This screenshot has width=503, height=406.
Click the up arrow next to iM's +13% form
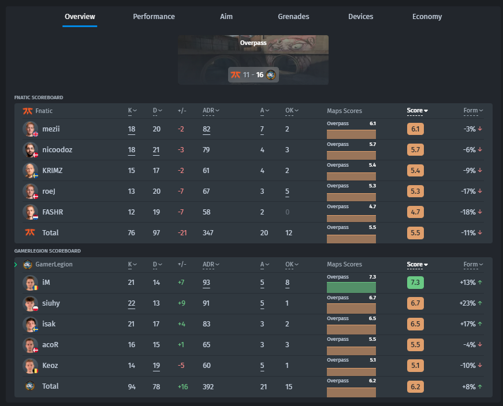[480, 283]
